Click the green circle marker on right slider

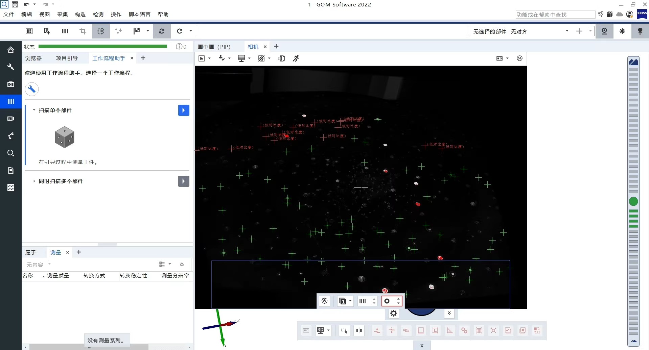[633, 202]
